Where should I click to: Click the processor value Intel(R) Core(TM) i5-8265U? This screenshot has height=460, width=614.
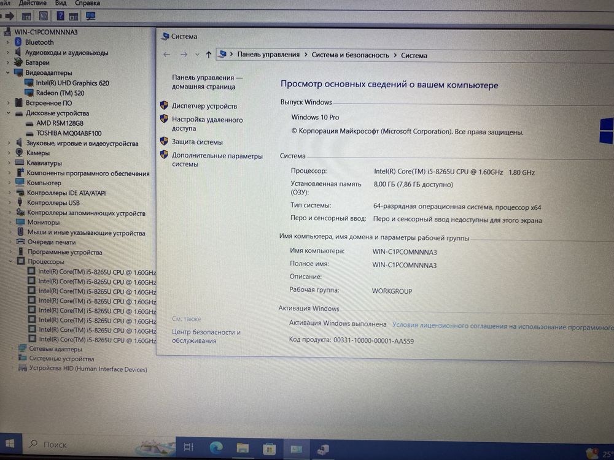(x=454, y=172)
